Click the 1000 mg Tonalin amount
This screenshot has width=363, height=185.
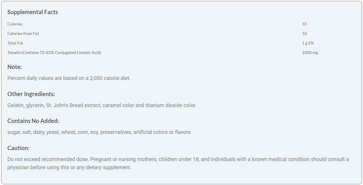(x=310, y=53)
